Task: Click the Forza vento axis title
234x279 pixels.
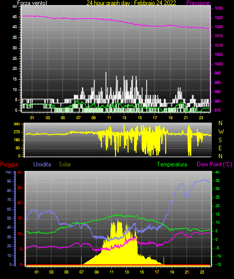Action: (x=32, y=3)
